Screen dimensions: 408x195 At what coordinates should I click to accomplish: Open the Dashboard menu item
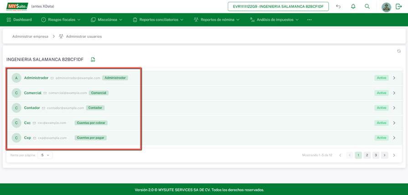19,20
